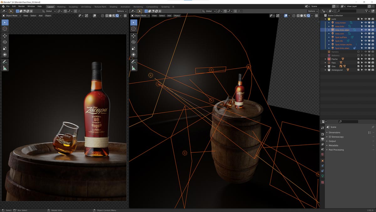Select the Rotate tool in left viewport
Viewport: 376px width, 212px height.
coord(5,42)
